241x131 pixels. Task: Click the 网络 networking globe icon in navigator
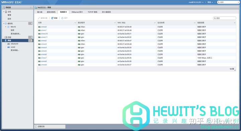(6, 41)
